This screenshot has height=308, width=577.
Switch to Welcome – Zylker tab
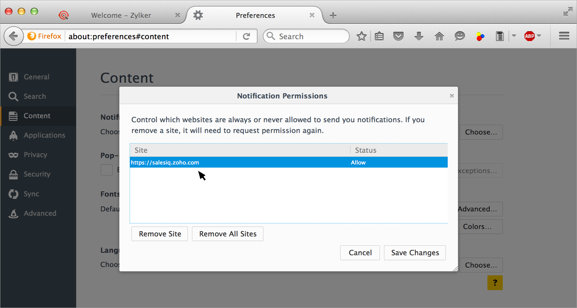point(121,15)
